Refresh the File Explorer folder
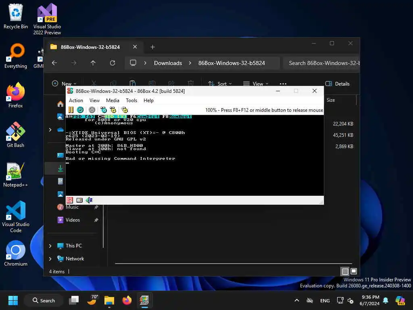Image resolution: width=413 pixels, height=310 pixels. pos(113,63)
